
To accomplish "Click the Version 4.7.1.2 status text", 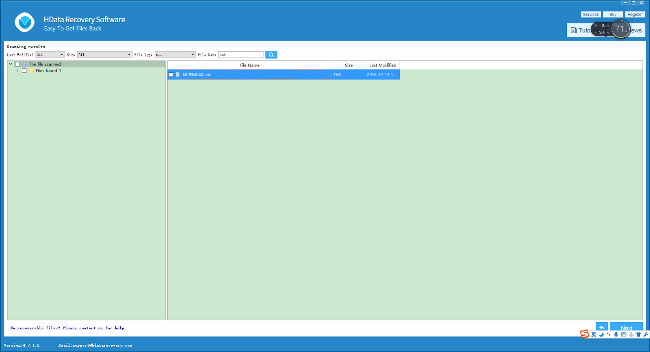I will click(22, 346).
